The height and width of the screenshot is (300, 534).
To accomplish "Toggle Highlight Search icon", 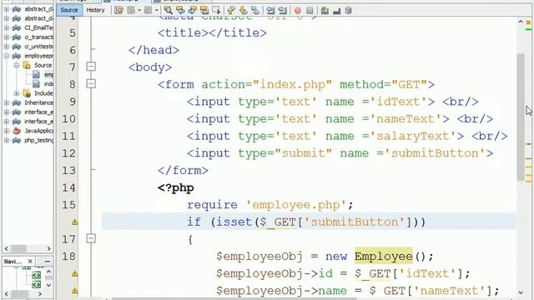I will click(x=204, y=10).
